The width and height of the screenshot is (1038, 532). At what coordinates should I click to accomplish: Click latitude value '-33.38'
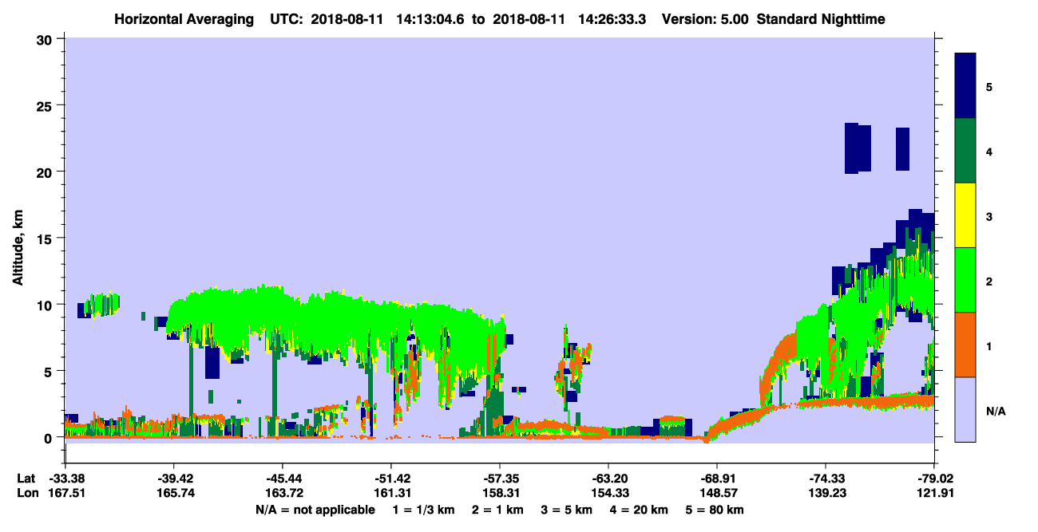point(65,479)
